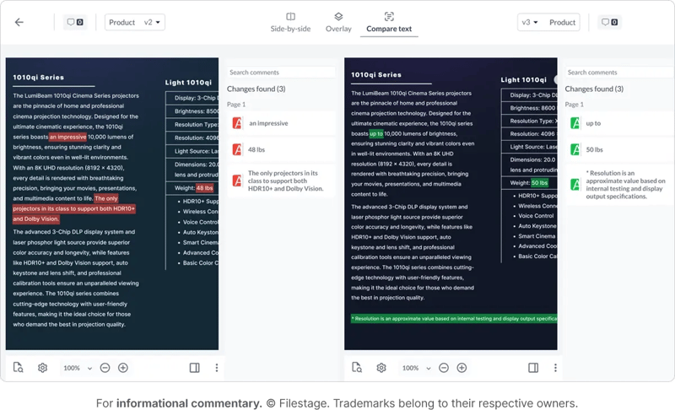Select the '50 lbs' change entry
The image size is (675, 410).
[x=619, y=149]
